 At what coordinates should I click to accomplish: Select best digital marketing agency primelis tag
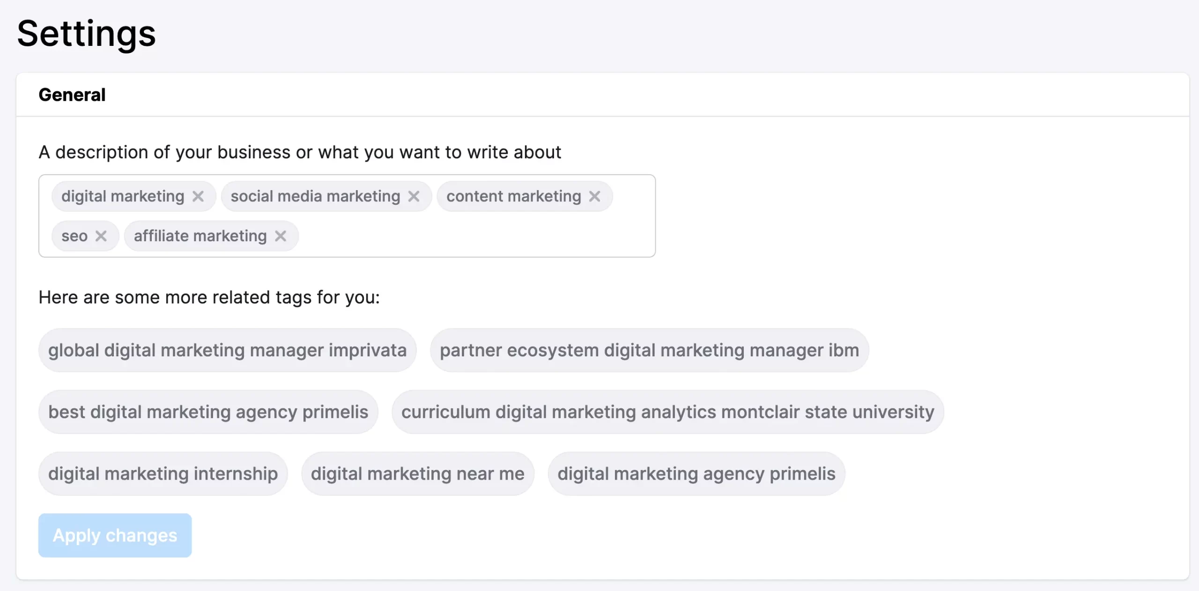[x=208, y=412]
